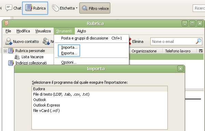This screenshot has height=131, width=205.
Task: Select Outlook in the import list
Action: point(99,100)
